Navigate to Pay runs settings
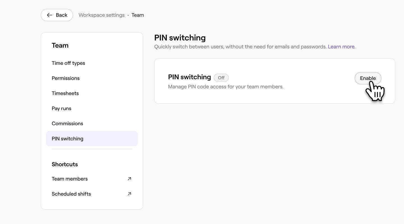Image resolution: width=404 pixels, height=224 pixels. (x=61, y=108)
